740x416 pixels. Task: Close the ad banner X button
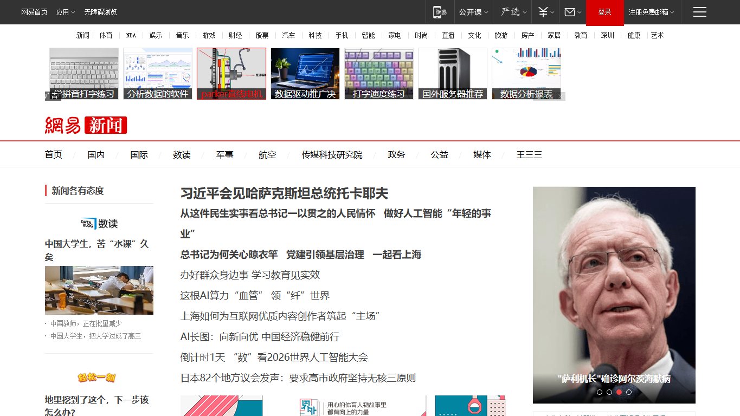(561, 96)
